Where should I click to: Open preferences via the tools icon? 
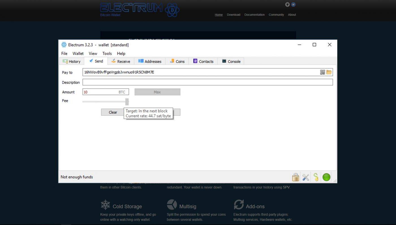point(306,177)
